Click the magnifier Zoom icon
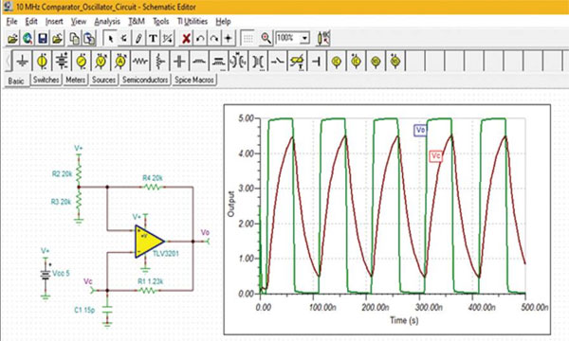Viewport: 569px width, 341px height. tap(266, 38)
